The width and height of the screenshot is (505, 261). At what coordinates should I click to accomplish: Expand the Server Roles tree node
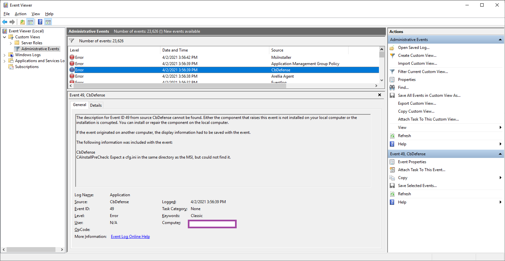(x=11, y=43)
